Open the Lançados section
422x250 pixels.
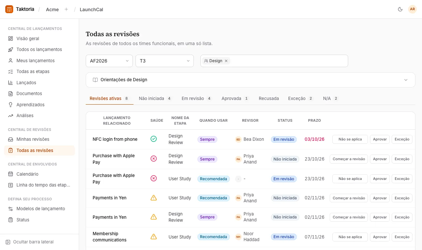(40, 83)
